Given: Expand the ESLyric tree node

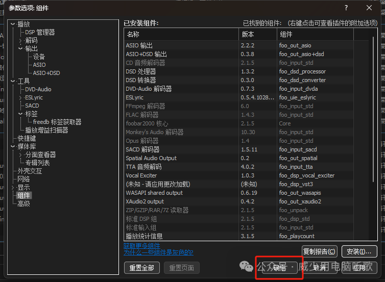Looking at the screenshot, I should [20, 97].
